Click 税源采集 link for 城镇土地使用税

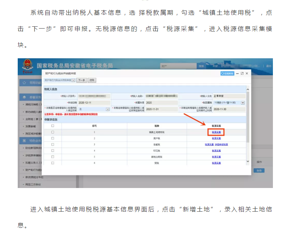click(216, 132)
